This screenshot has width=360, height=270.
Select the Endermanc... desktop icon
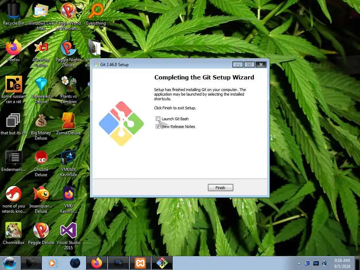[x=14, y=161]
